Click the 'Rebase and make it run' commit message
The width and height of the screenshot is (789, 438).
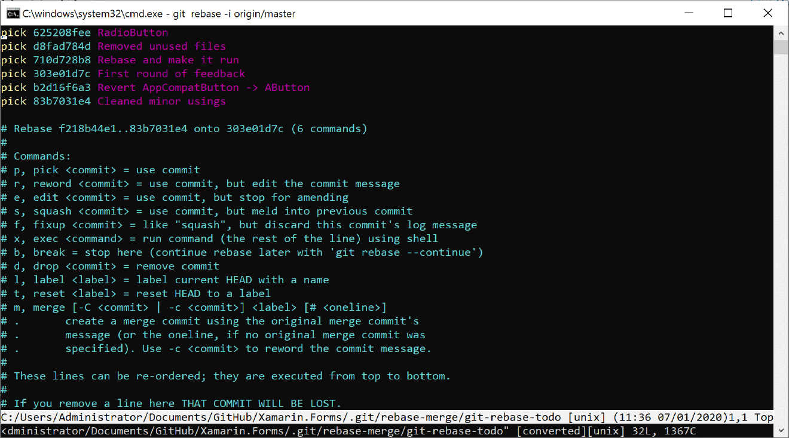pyautogui.click(x=168, y=60)
